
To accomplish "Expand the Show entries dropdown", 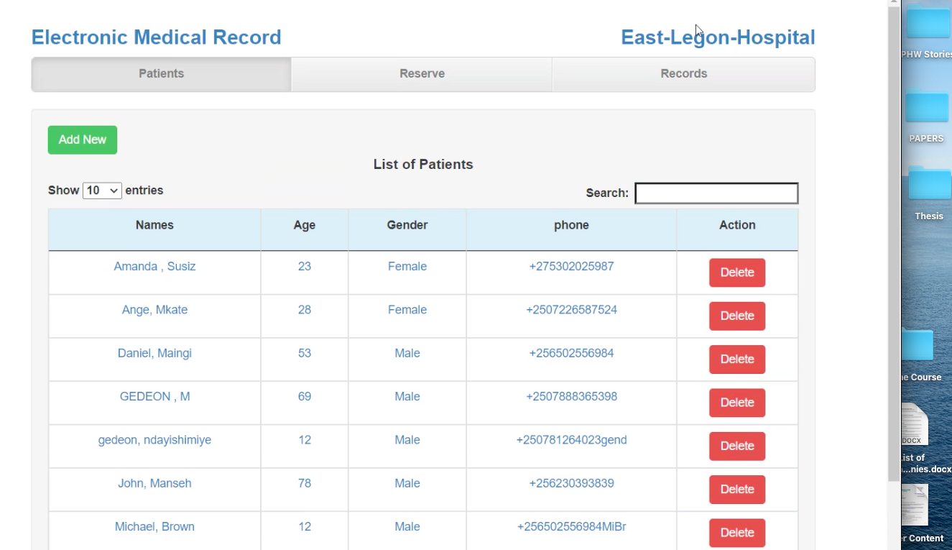I will coord(102,191).
